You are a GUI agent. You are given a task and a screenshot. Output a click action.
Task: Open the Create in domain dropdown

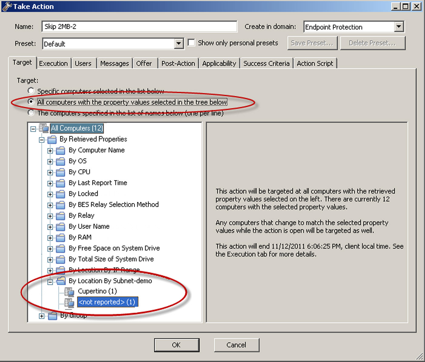click(x=399, y=27)
